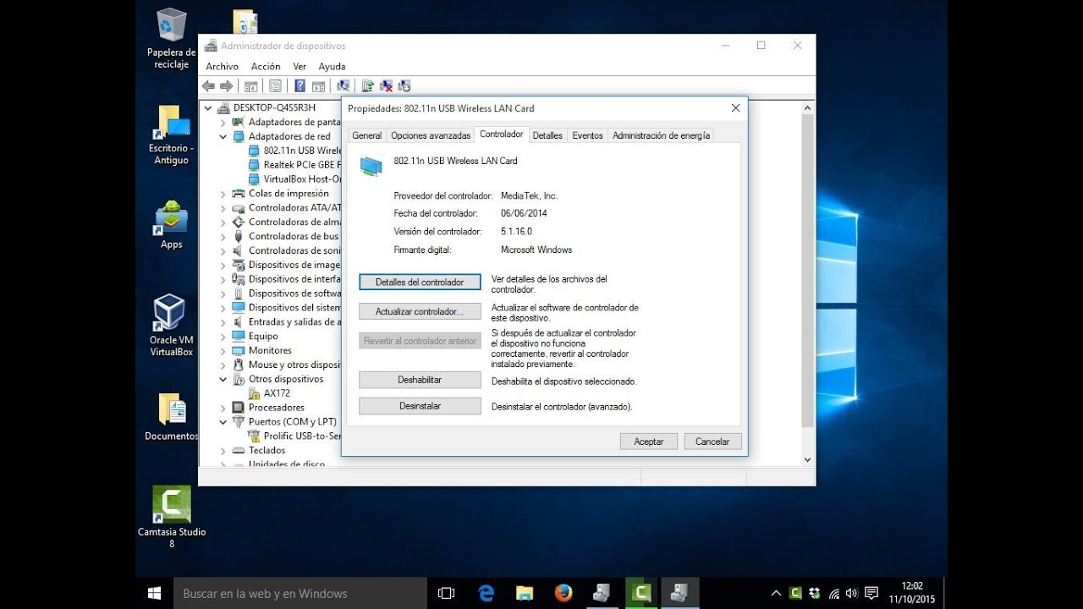The width and height of the screenshot is (1083, 609).
Task: Collapse the Otros dispositivos node
Action: coord(223,380)
